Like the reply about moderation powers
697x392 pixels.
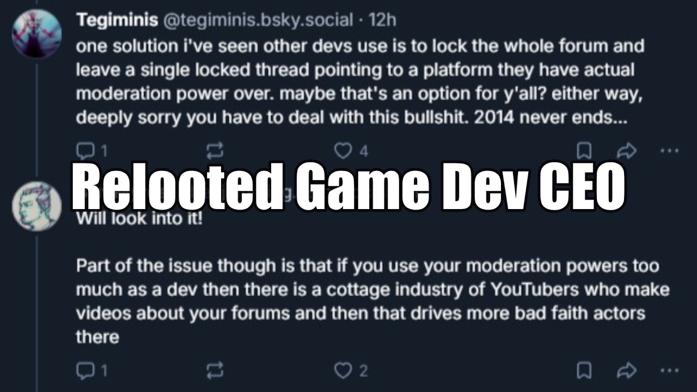[343, 371]
